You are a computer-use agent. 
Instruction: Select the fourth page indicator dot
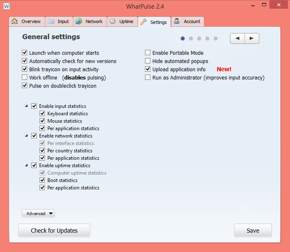pos(207,38)
